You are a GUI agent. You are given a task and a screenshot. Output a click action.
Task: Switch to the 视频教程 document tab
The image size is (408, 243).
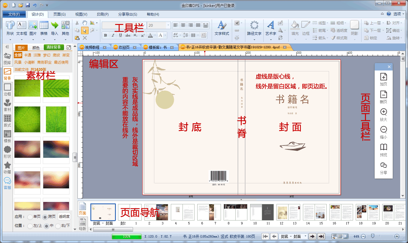pos(92,47)
